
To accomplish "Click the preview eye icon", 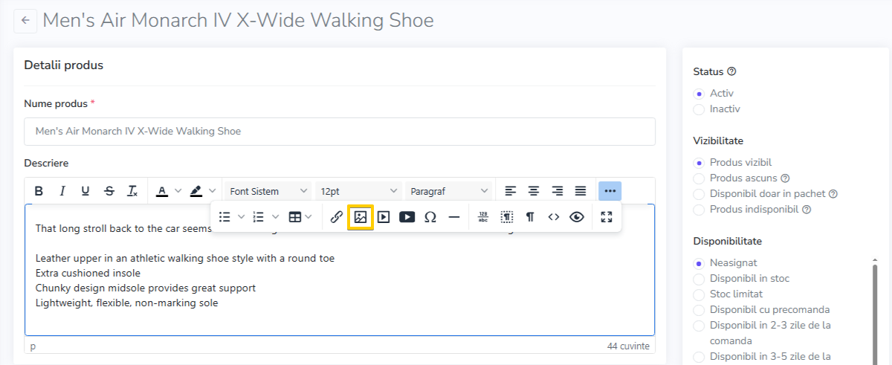I will (577, 217).
